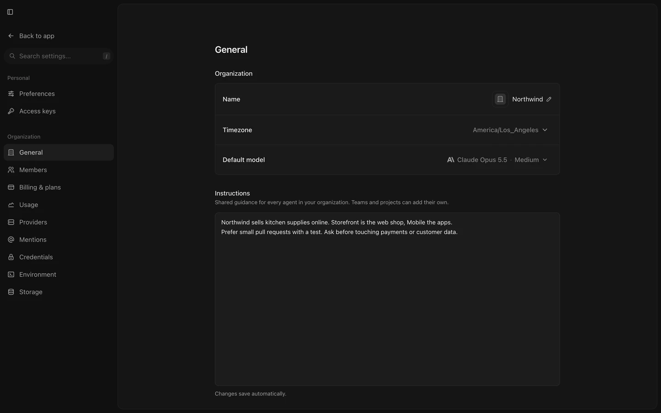
Task: Open Access keys settings page
Action: pos(59,111)
